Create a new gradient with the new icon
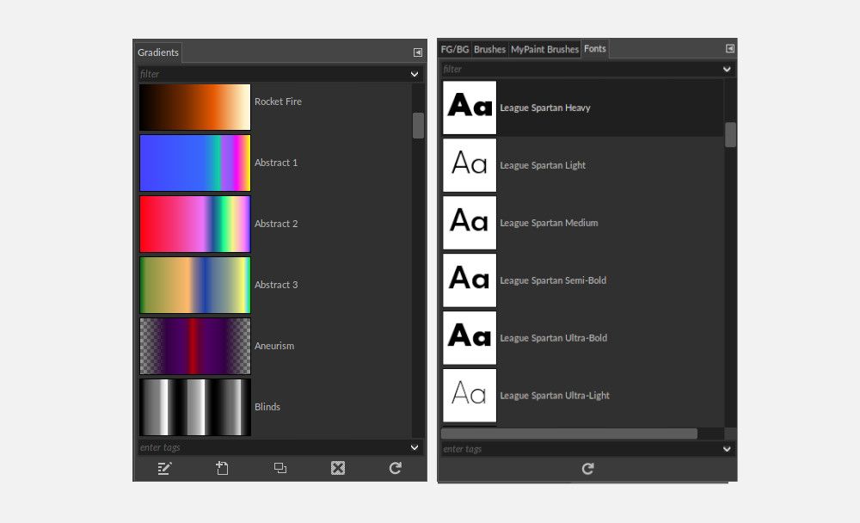This screenshot has height=523, width=860. point(222,468)
